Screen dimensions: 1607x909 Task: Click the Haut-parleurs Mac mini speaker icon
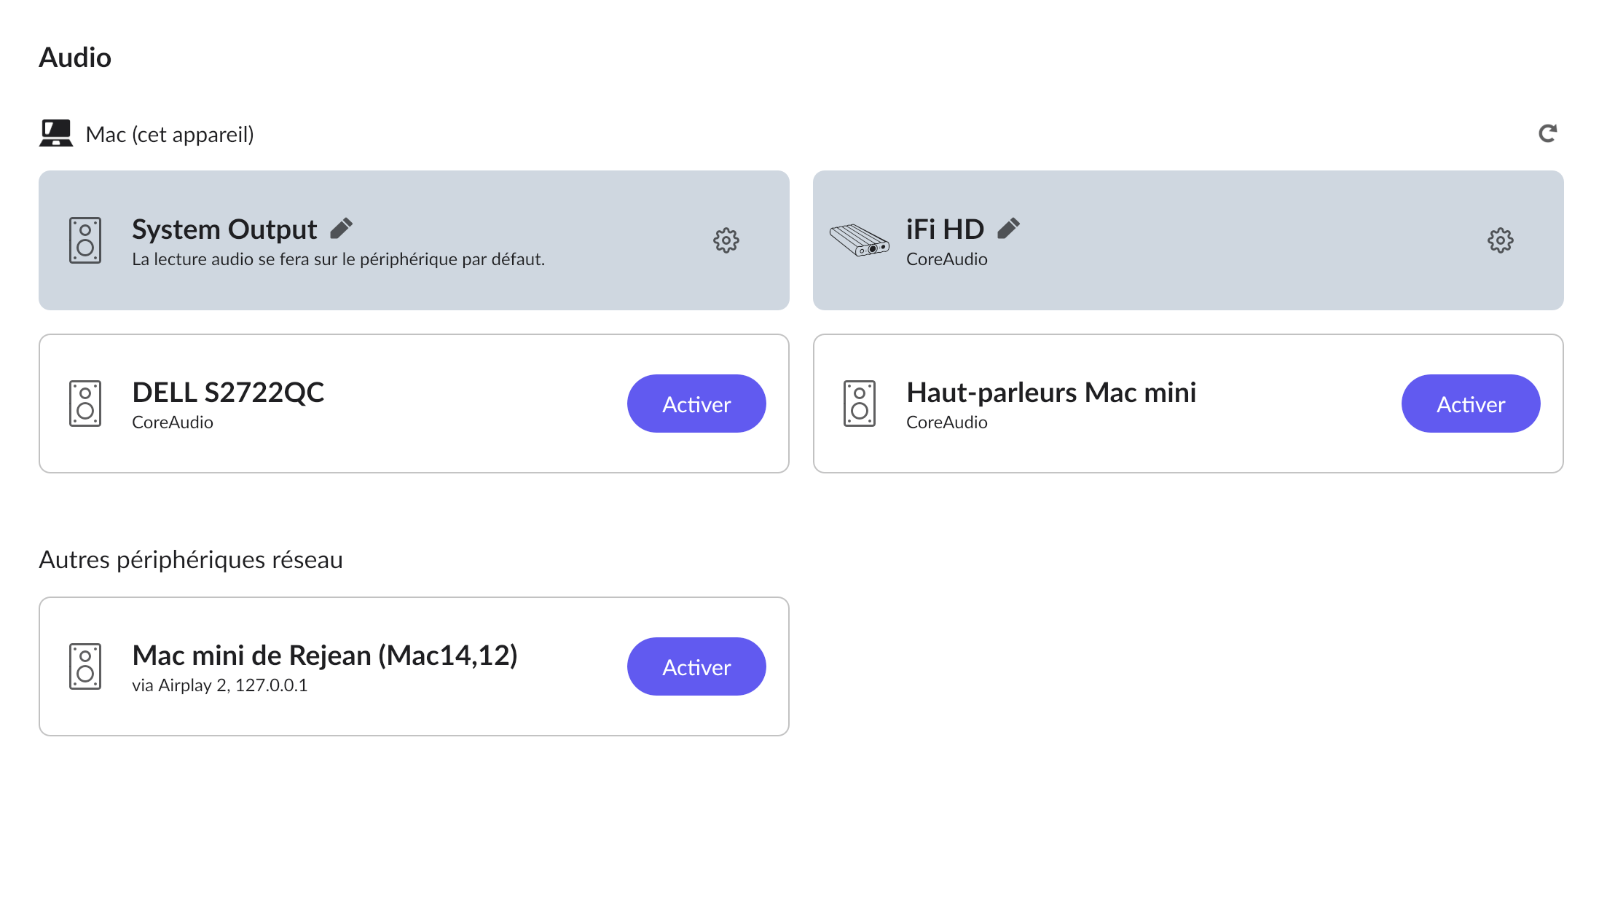click(860, 404)
